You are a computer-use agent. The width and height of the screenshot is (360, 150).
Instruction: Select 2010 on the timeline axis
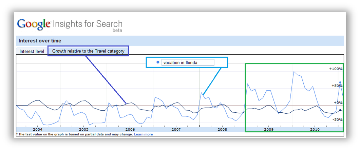pos(315,130)
